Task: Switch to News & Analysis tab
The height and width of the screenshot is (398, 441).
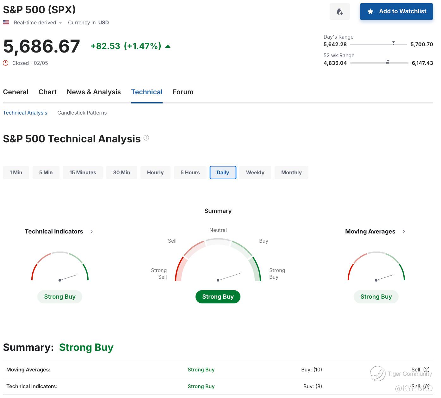Action: [94, 92]
